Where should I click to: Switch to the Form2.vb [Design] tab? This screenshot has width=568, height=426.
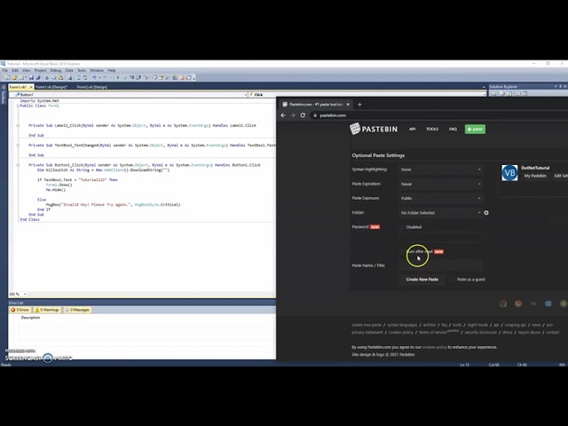[x=92, y=87]
